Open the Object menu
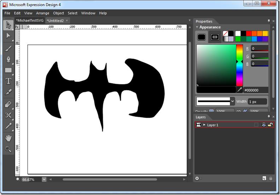 pos(58,13)
